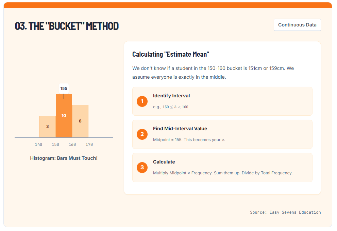
Task: Click the 170 axis label
Action: (89, 145)
